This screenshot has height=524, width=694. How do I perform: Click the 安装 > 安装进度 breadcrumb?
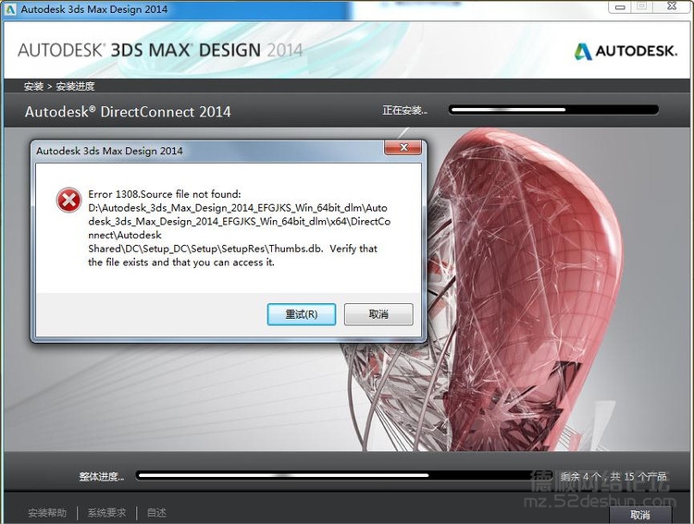pyautogui.click(x=59, y=86)
